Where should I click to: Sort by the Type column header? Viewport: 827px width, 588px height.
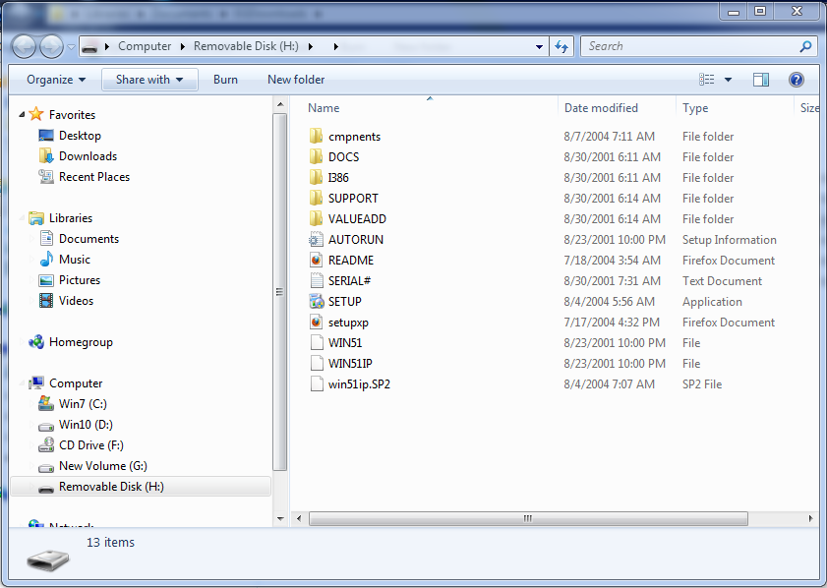695,108
